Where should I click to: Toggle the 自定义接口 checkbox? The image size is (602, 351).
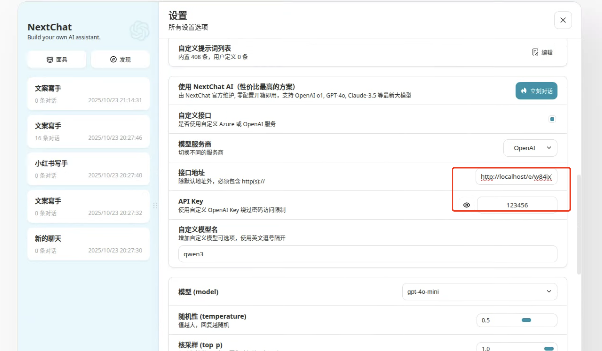pyautogui.click(x=552, y=119)
